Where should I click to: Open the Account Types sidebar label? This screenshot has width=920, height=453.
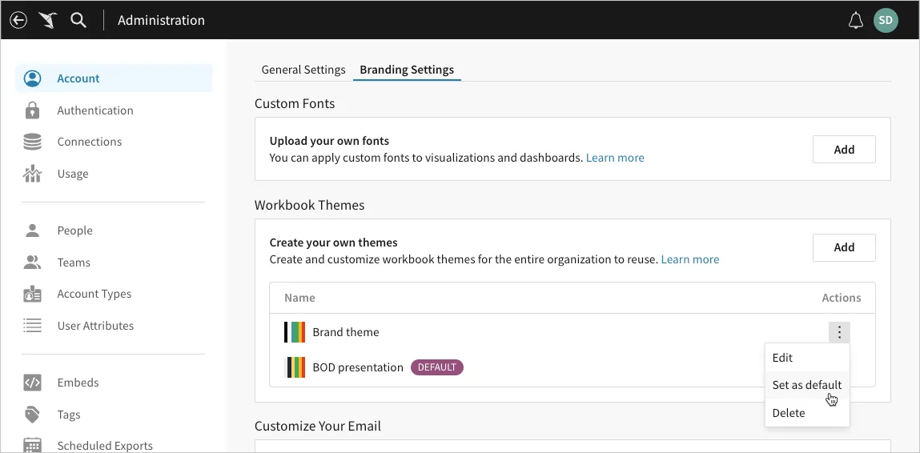(94, 294)
